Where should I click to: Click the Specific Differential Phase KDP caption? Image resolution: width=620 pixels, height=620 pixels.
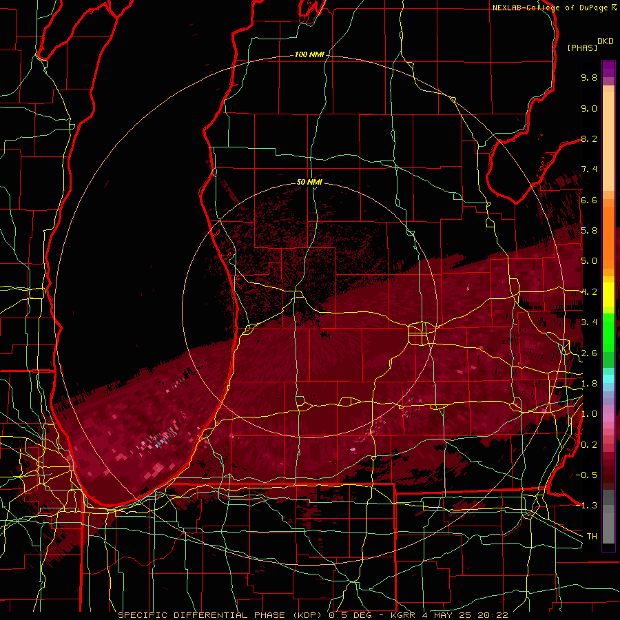(313, 615)
